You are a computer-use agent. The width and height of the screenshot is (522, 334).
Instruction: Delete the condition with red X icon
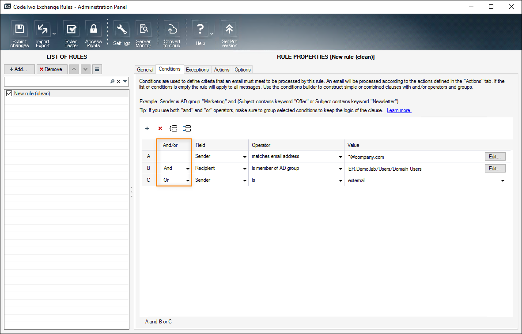click(x=160, y=128)
